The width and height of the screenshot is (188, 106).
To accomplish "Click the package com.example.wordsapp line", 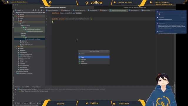I will tap(67, 13).
